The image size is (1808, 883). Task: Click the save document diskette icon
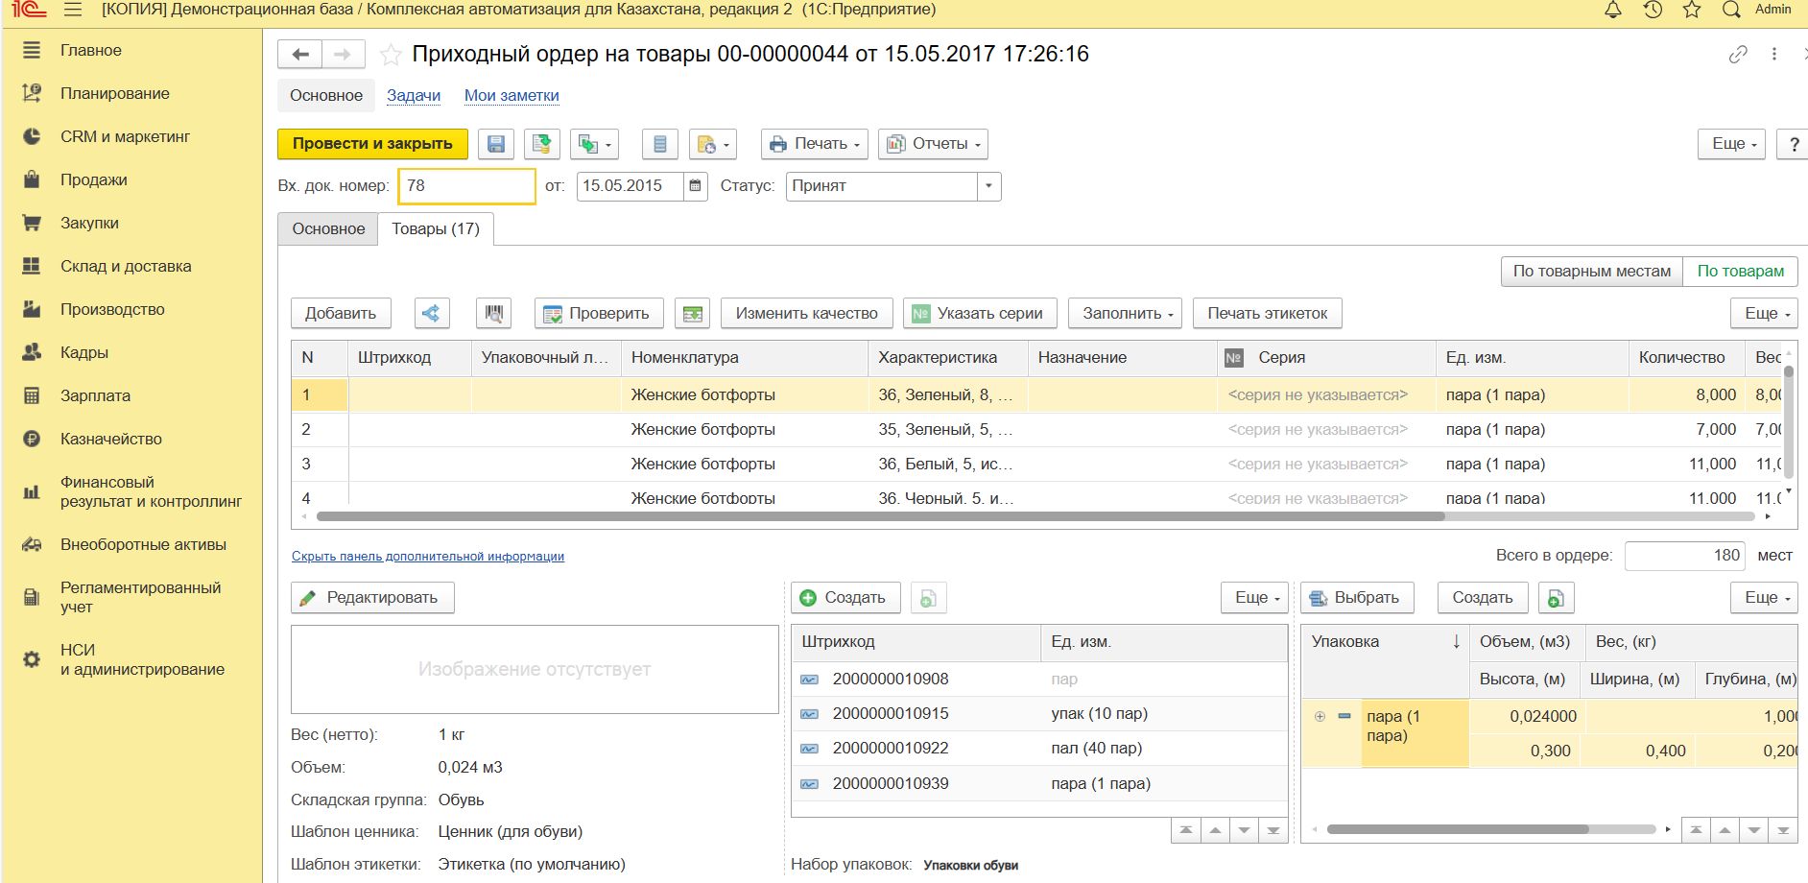(496, 144)
